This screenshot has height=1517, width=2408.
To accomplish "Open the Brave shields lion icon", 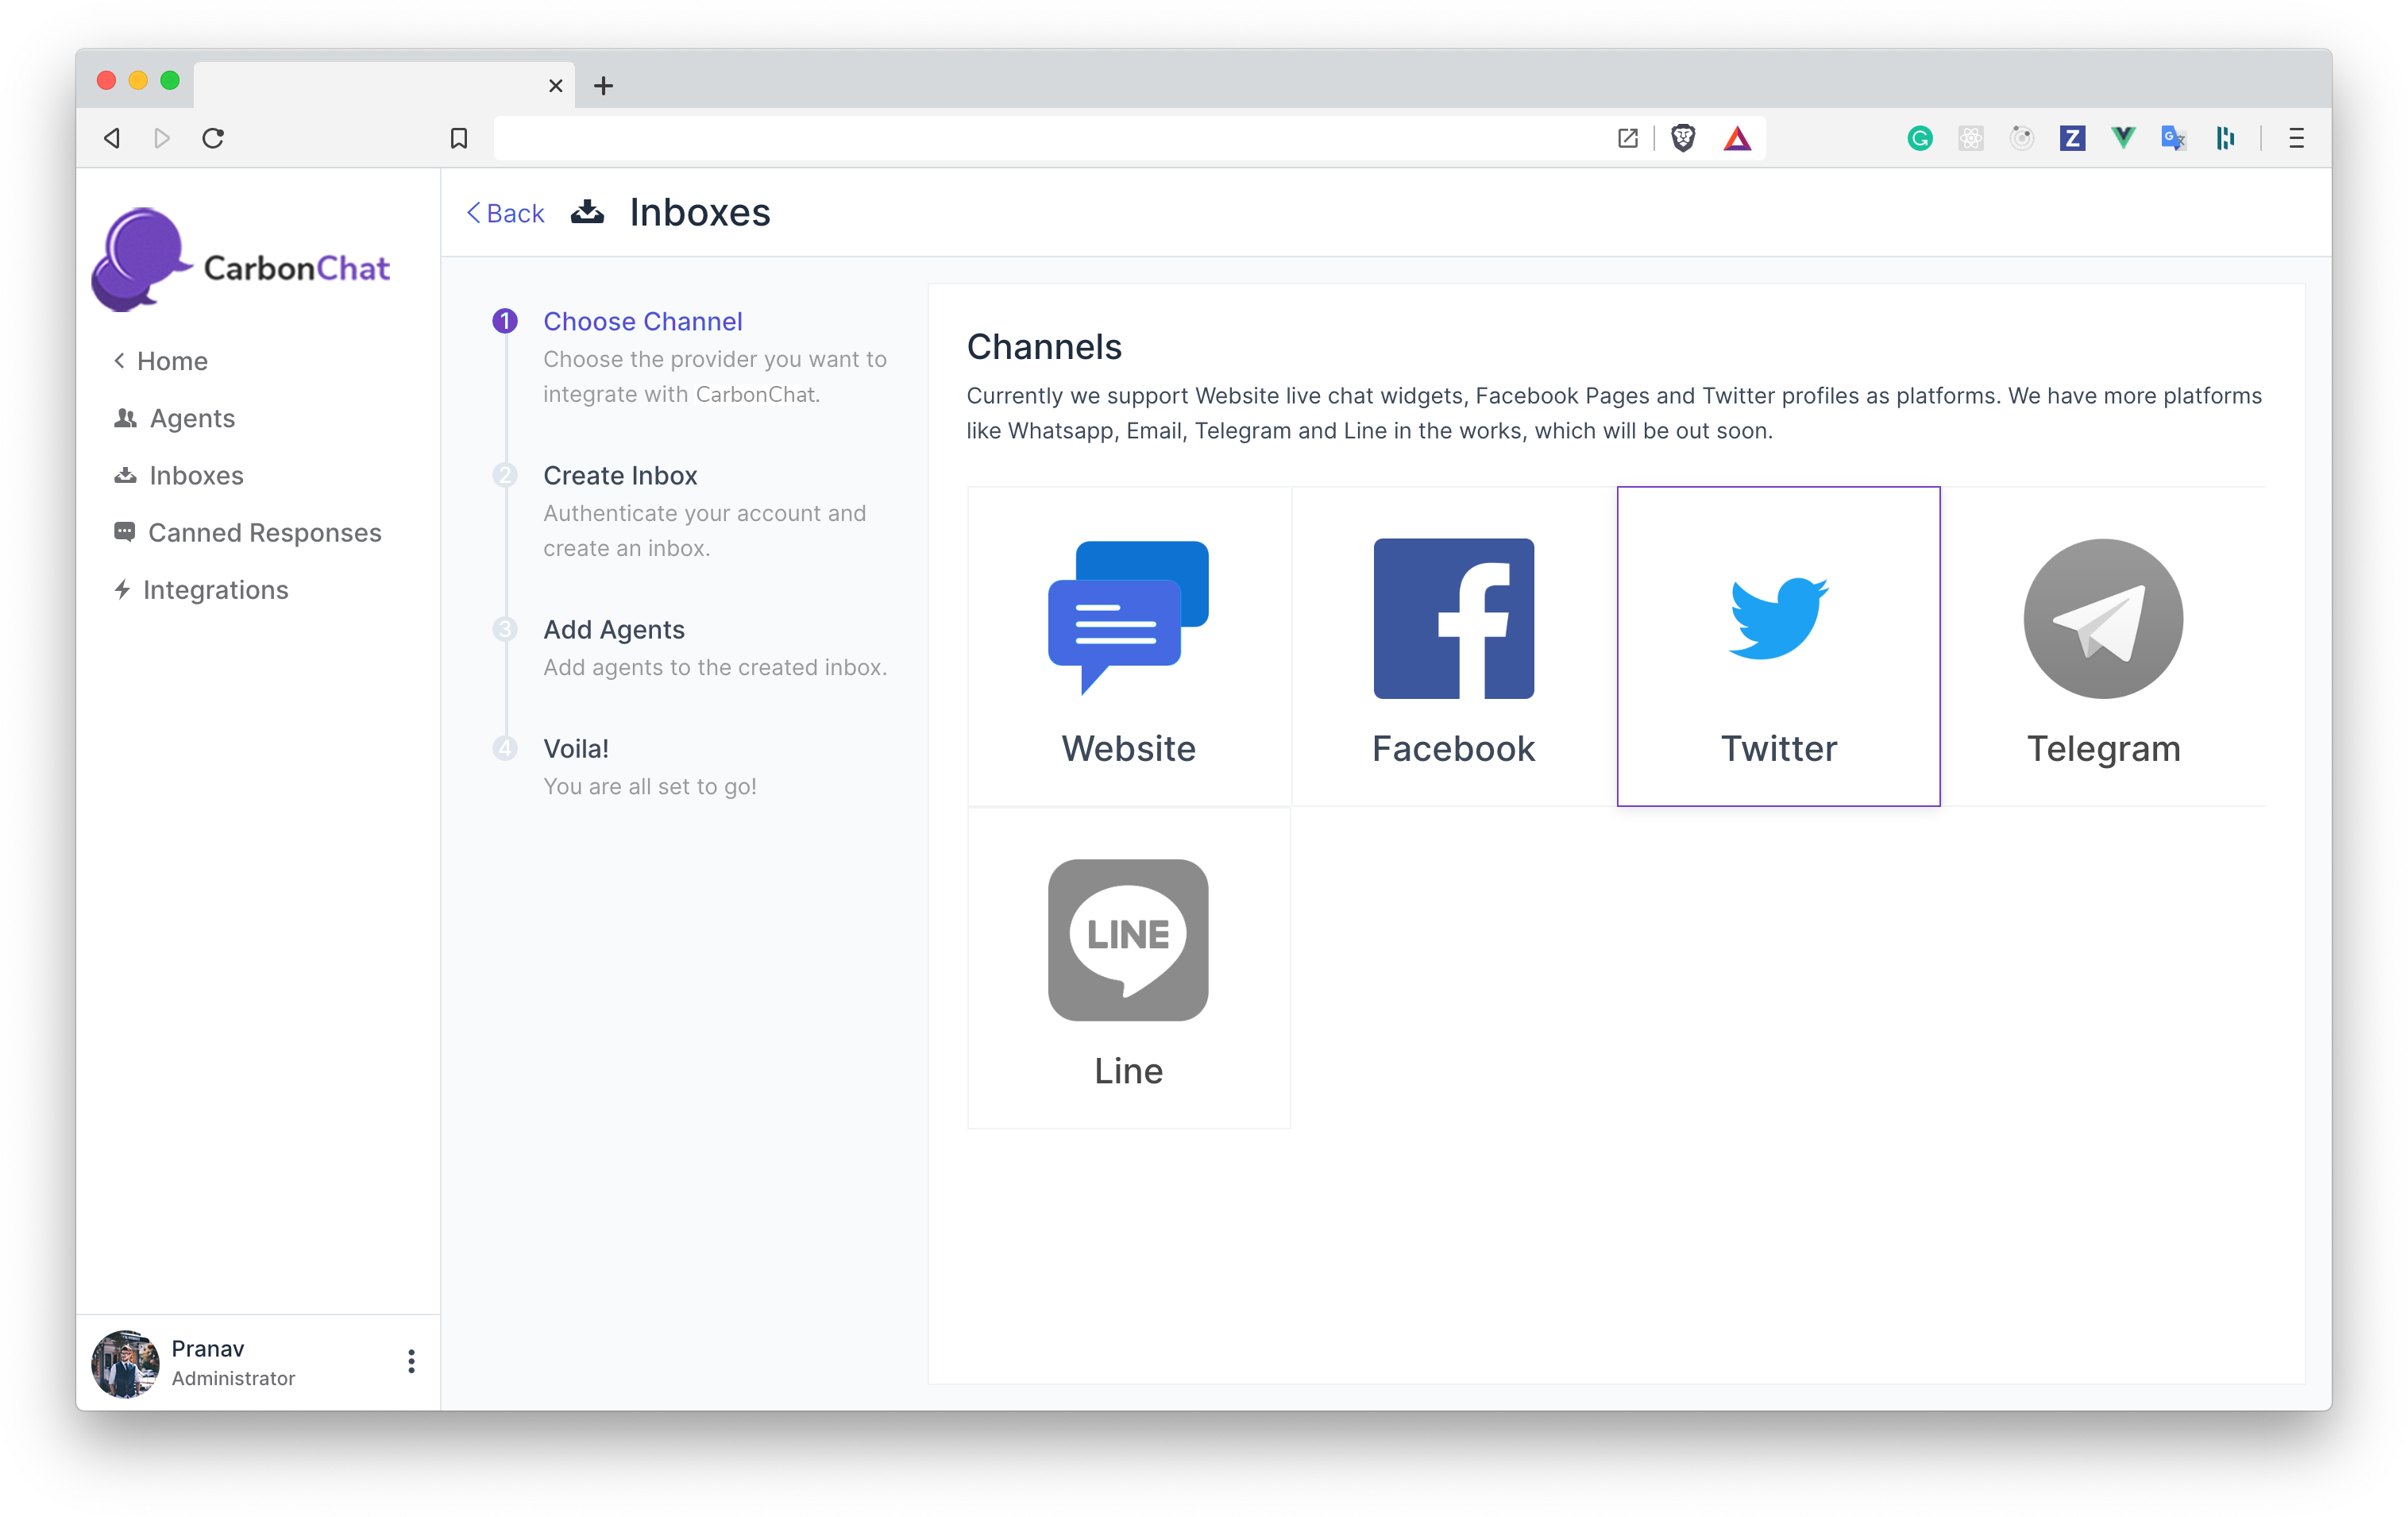I will tap(1683, 138).
